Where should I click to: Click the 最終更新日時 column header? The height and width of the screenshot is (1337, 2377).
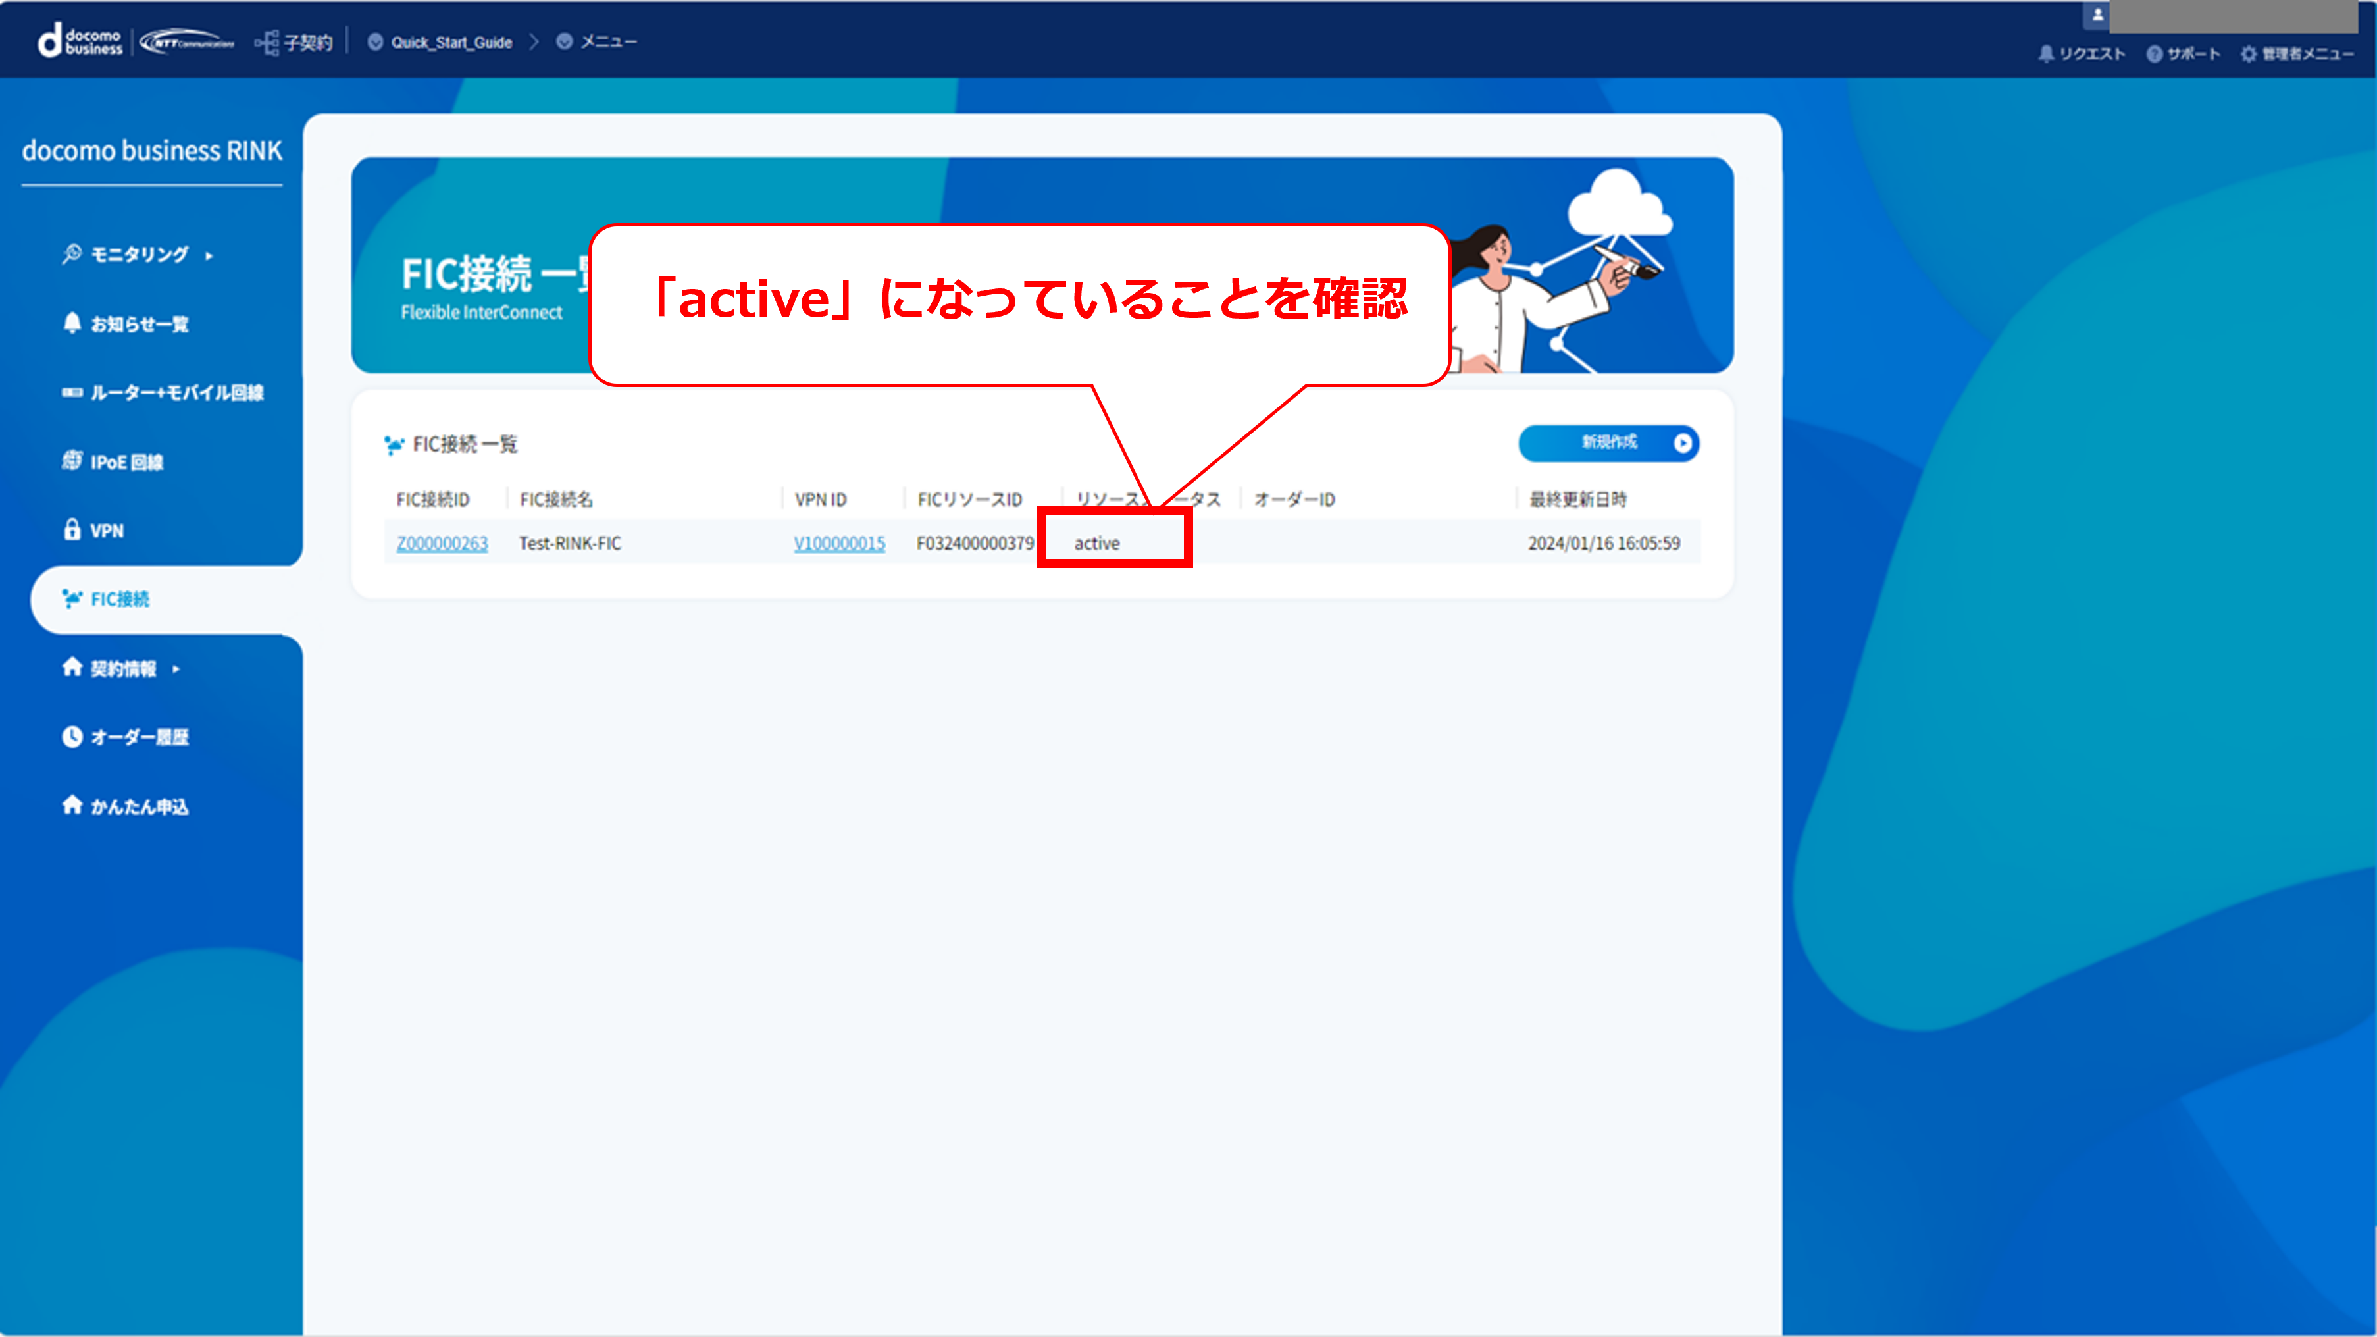coord(1578,500)
